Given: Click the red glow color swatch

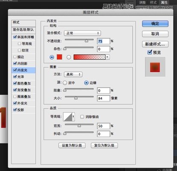Looking at the screenshot, I should [x=59, y=57].
